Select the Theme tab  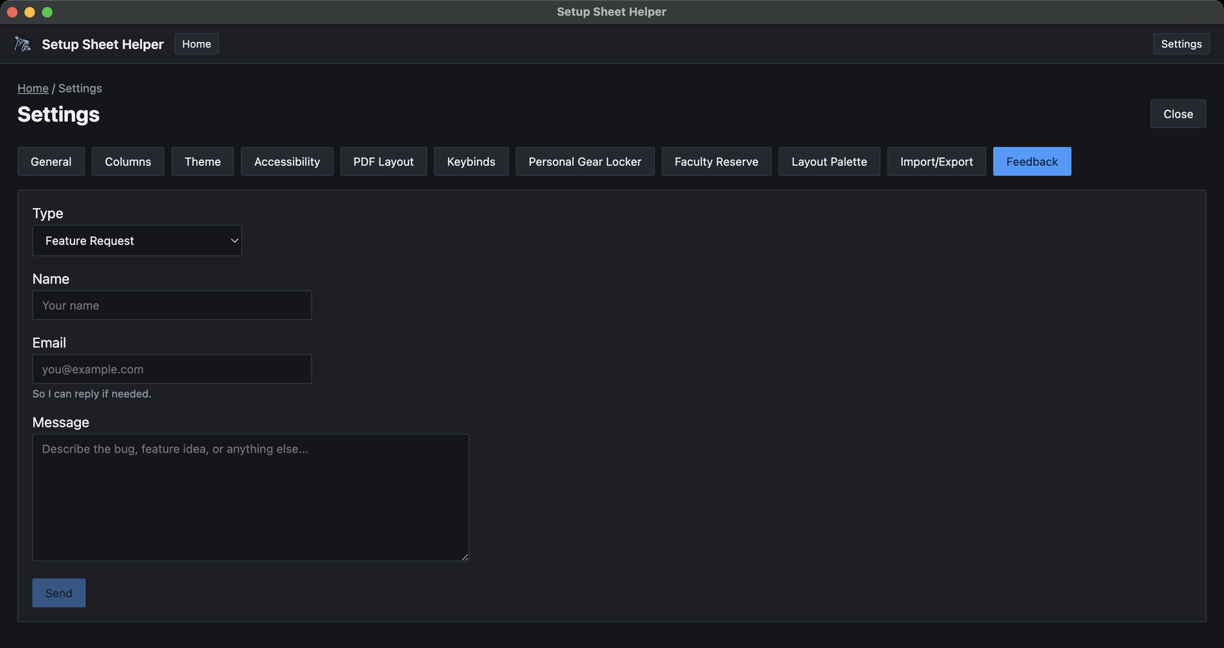pos(203,161)
